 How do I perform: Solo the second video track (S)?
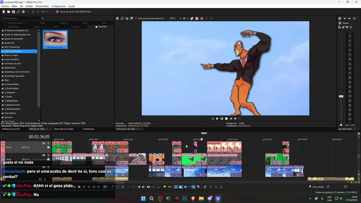[x=48, y=155]
